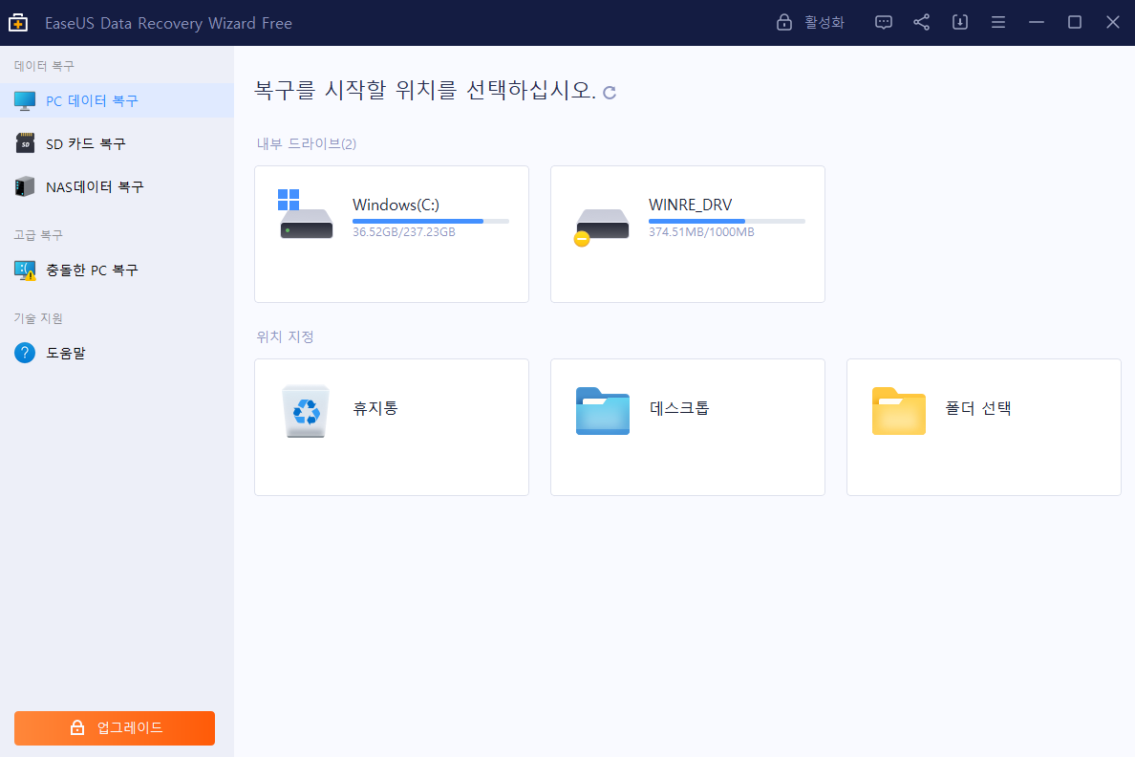Open SD 카드 복구 recovery mode
Screen dimensions: 1135x757
81,142
